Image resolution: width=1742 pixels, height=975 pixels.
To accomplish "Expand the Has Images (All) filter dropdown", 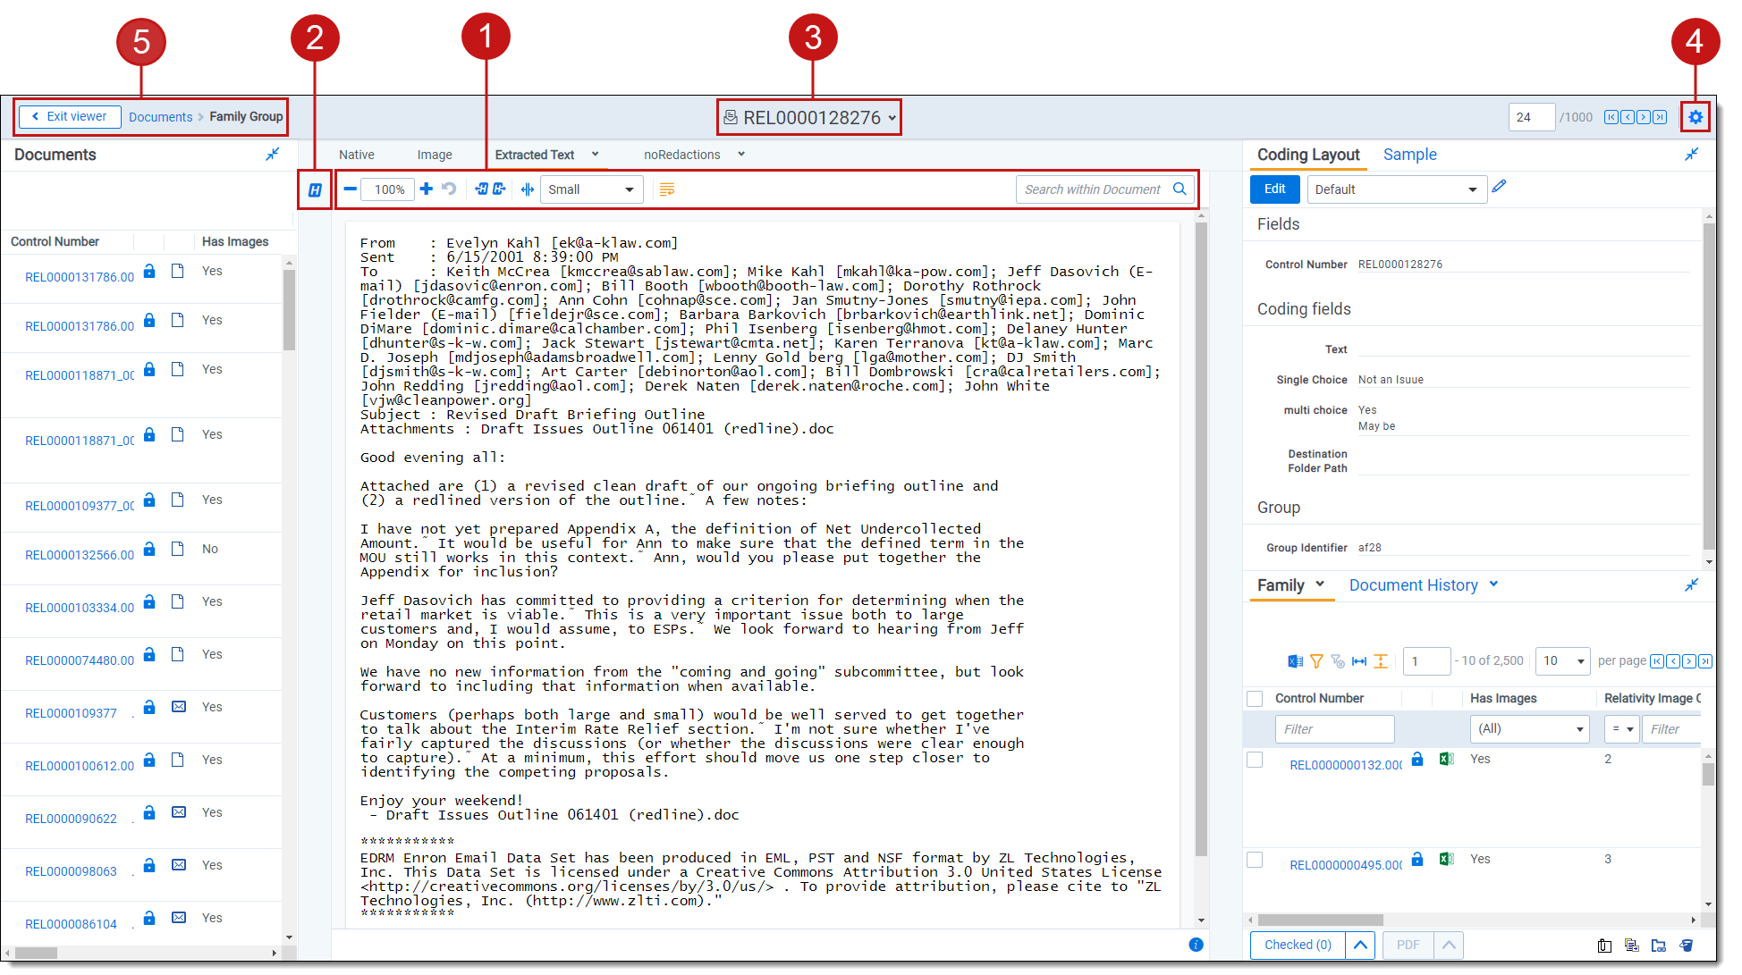I will point(1528,729).
